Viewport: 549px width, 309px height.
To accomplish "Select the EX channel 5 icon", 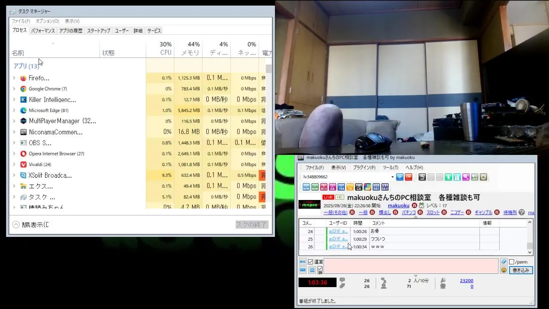I will click(x=332, y=187).
